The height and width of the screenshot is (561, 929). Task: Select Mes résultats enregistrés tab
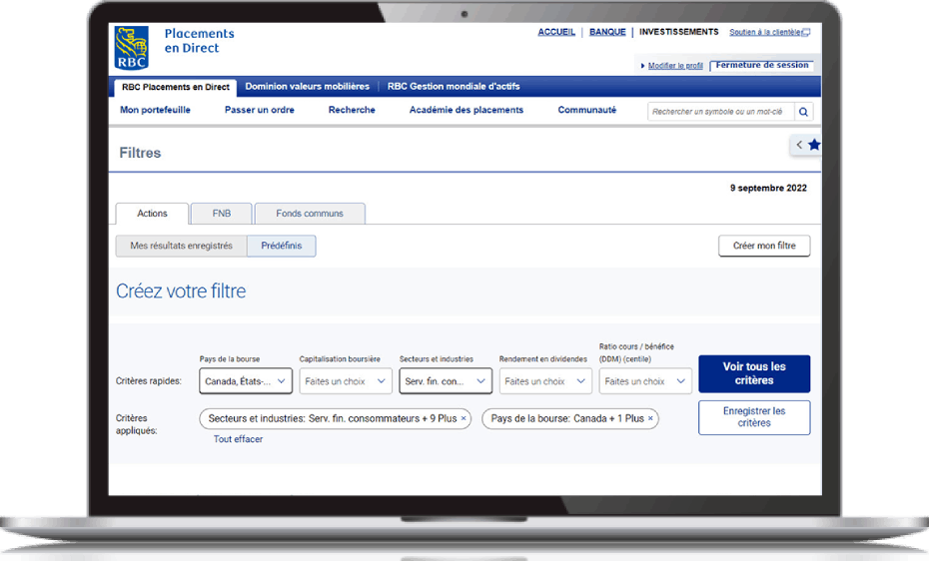click(x=181, y=246)
